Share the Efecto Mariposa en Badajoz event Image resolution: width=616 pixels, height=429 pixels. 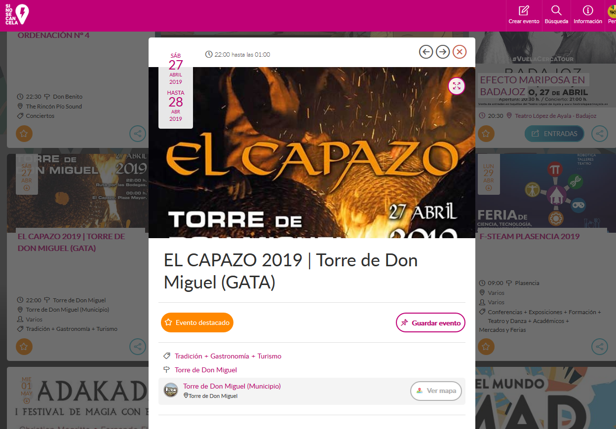point(600,134)
